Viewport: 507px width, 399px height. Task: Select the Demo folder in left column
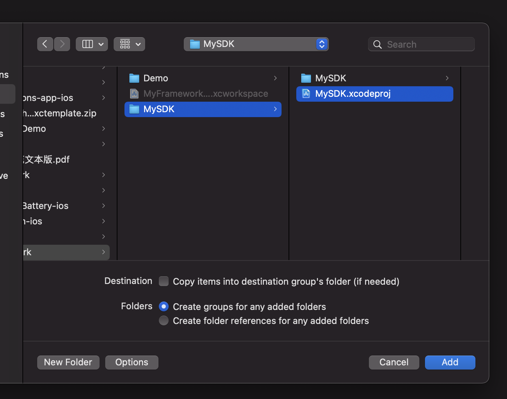66,129
